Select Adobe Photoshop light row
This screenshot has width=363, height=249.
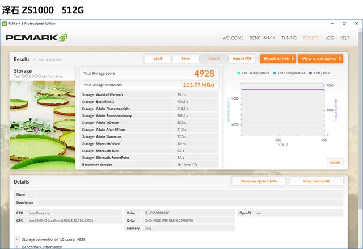coord(149,109)
